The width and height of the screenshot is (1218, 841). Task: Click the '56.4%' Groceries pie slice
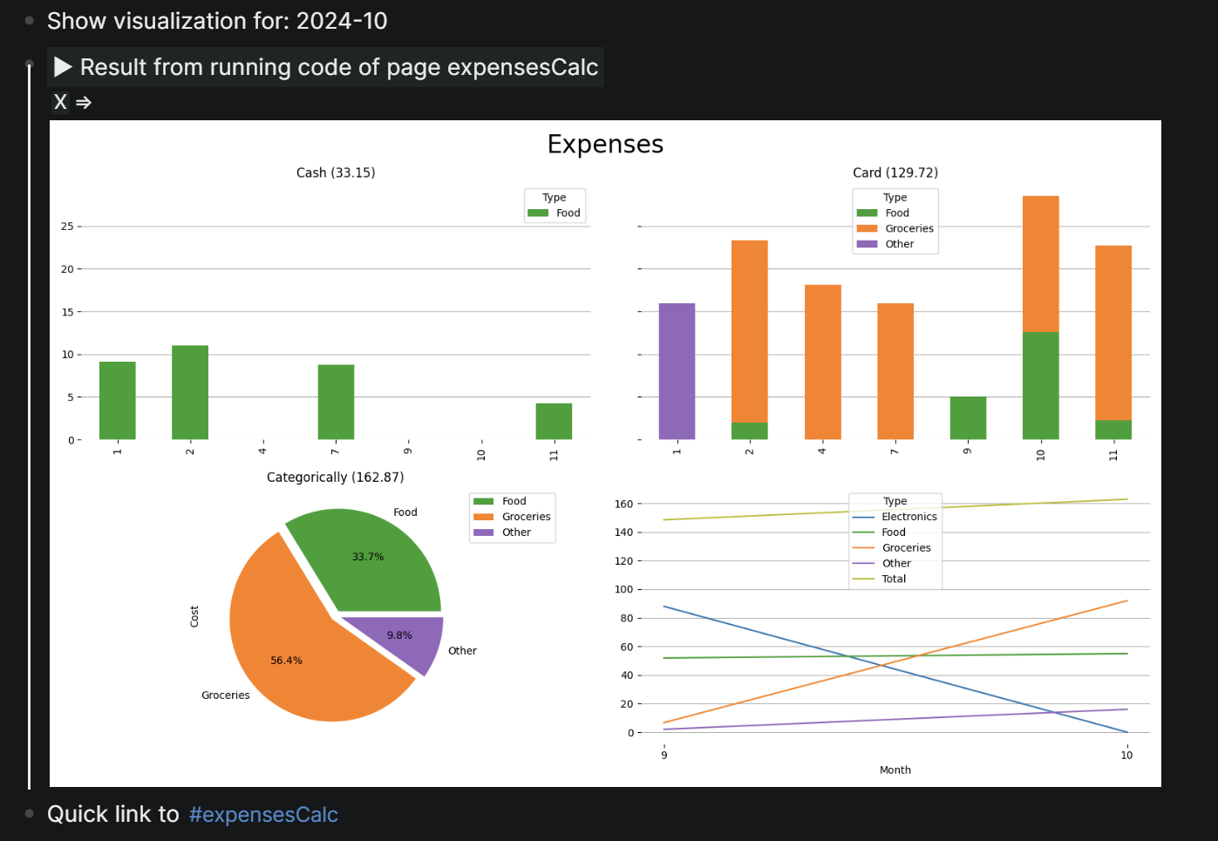286,661
